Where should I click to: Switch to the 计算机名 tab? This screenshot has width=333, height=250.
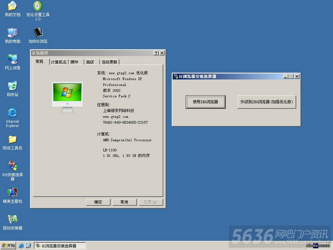(x=59, y=62)
